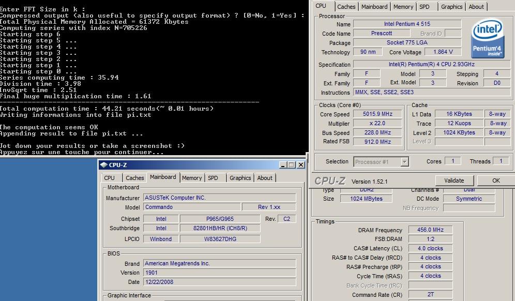The height and width of the screenshot is (301, 515).
Task: Click the 456.0 MHz DRAM frequency value
Action: [431, 230]
